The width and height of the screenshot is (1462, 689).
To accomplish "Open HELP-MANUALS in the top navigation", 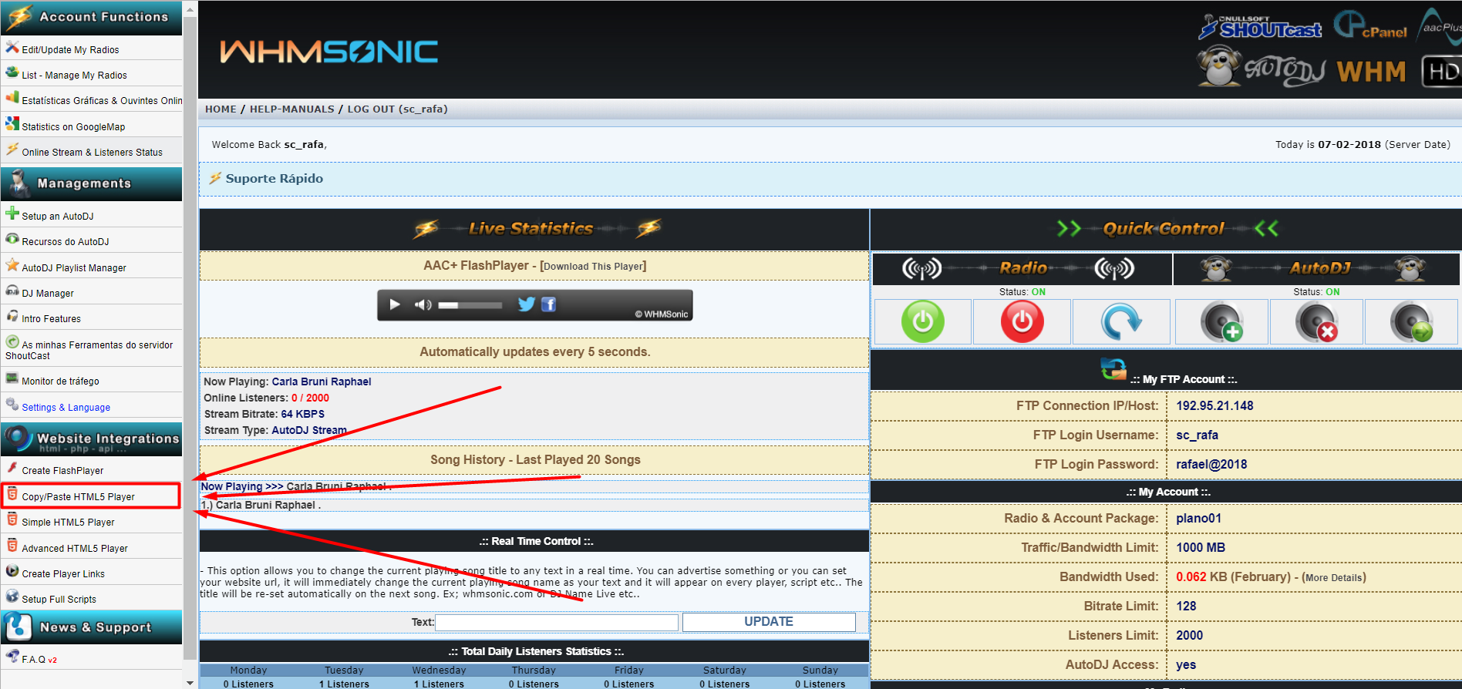I will [291, 109].
